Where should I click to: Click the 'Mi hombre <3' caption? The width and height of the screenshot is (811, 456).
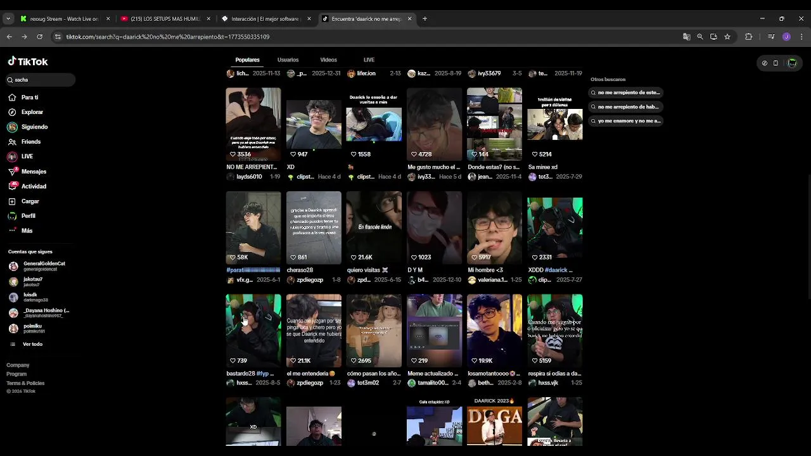point(485,270)
